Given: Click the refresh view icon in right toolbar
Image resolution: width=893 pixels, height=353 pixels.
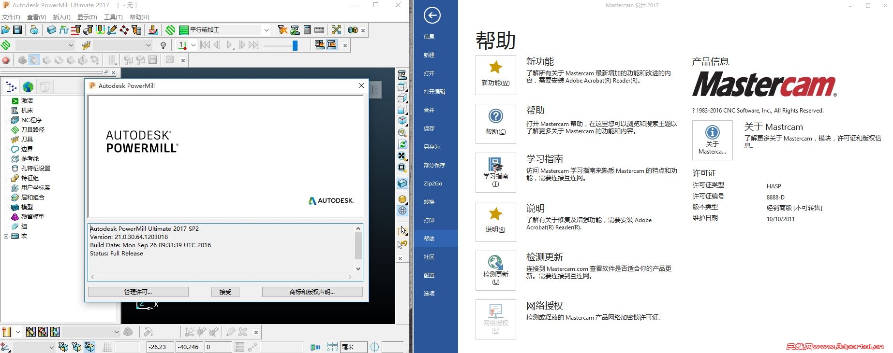Looking at the screenshot, I should pyautogui.click(x=402, y=144).
